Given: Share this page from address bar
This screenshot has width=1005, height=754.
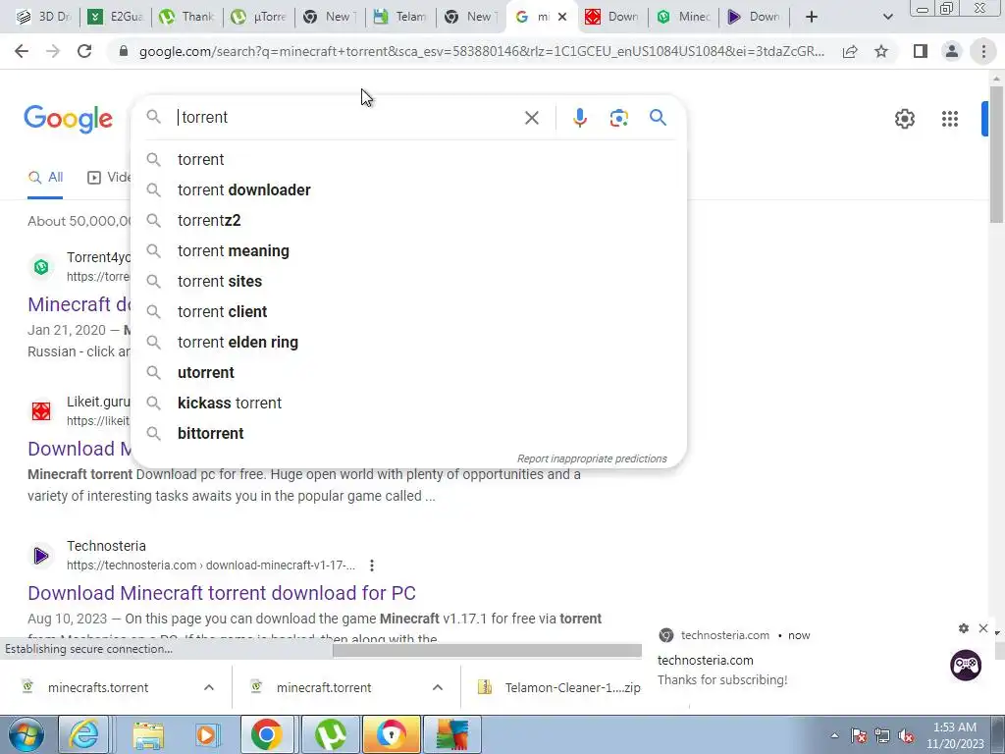Looking at the screenshot, I should (850, 51).
